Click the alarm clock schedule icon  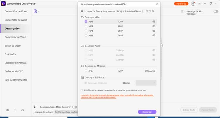click(x=35, y=107)
